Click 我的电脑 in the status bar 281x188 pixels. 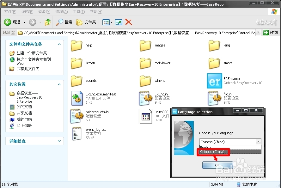[x=247, y=185]
